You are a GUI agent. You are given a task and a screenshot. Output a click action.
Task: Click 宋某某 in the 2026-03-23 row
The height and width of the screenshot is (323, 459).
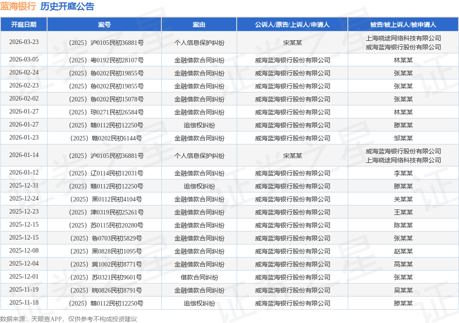coord(292,43)
